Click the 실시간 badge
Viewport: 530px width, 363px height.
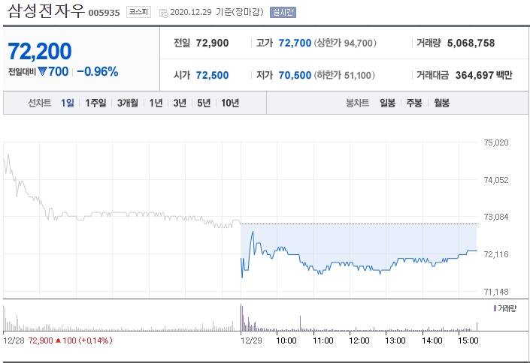(x=283, y=13)
